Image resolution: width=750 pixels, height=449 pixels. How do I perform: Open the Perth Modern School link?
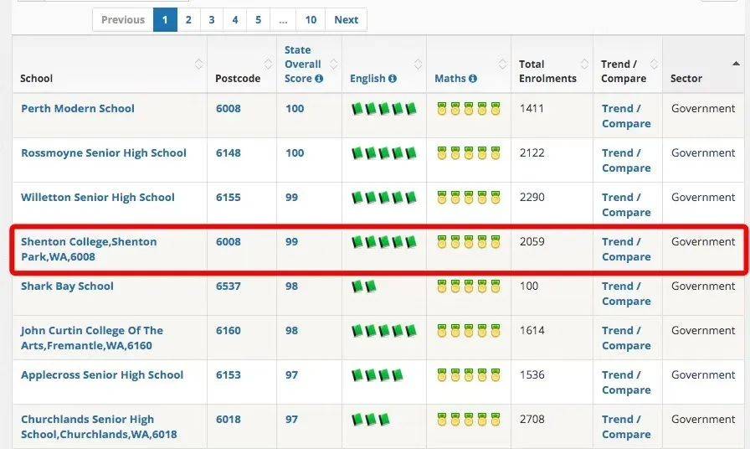point(78,109)
